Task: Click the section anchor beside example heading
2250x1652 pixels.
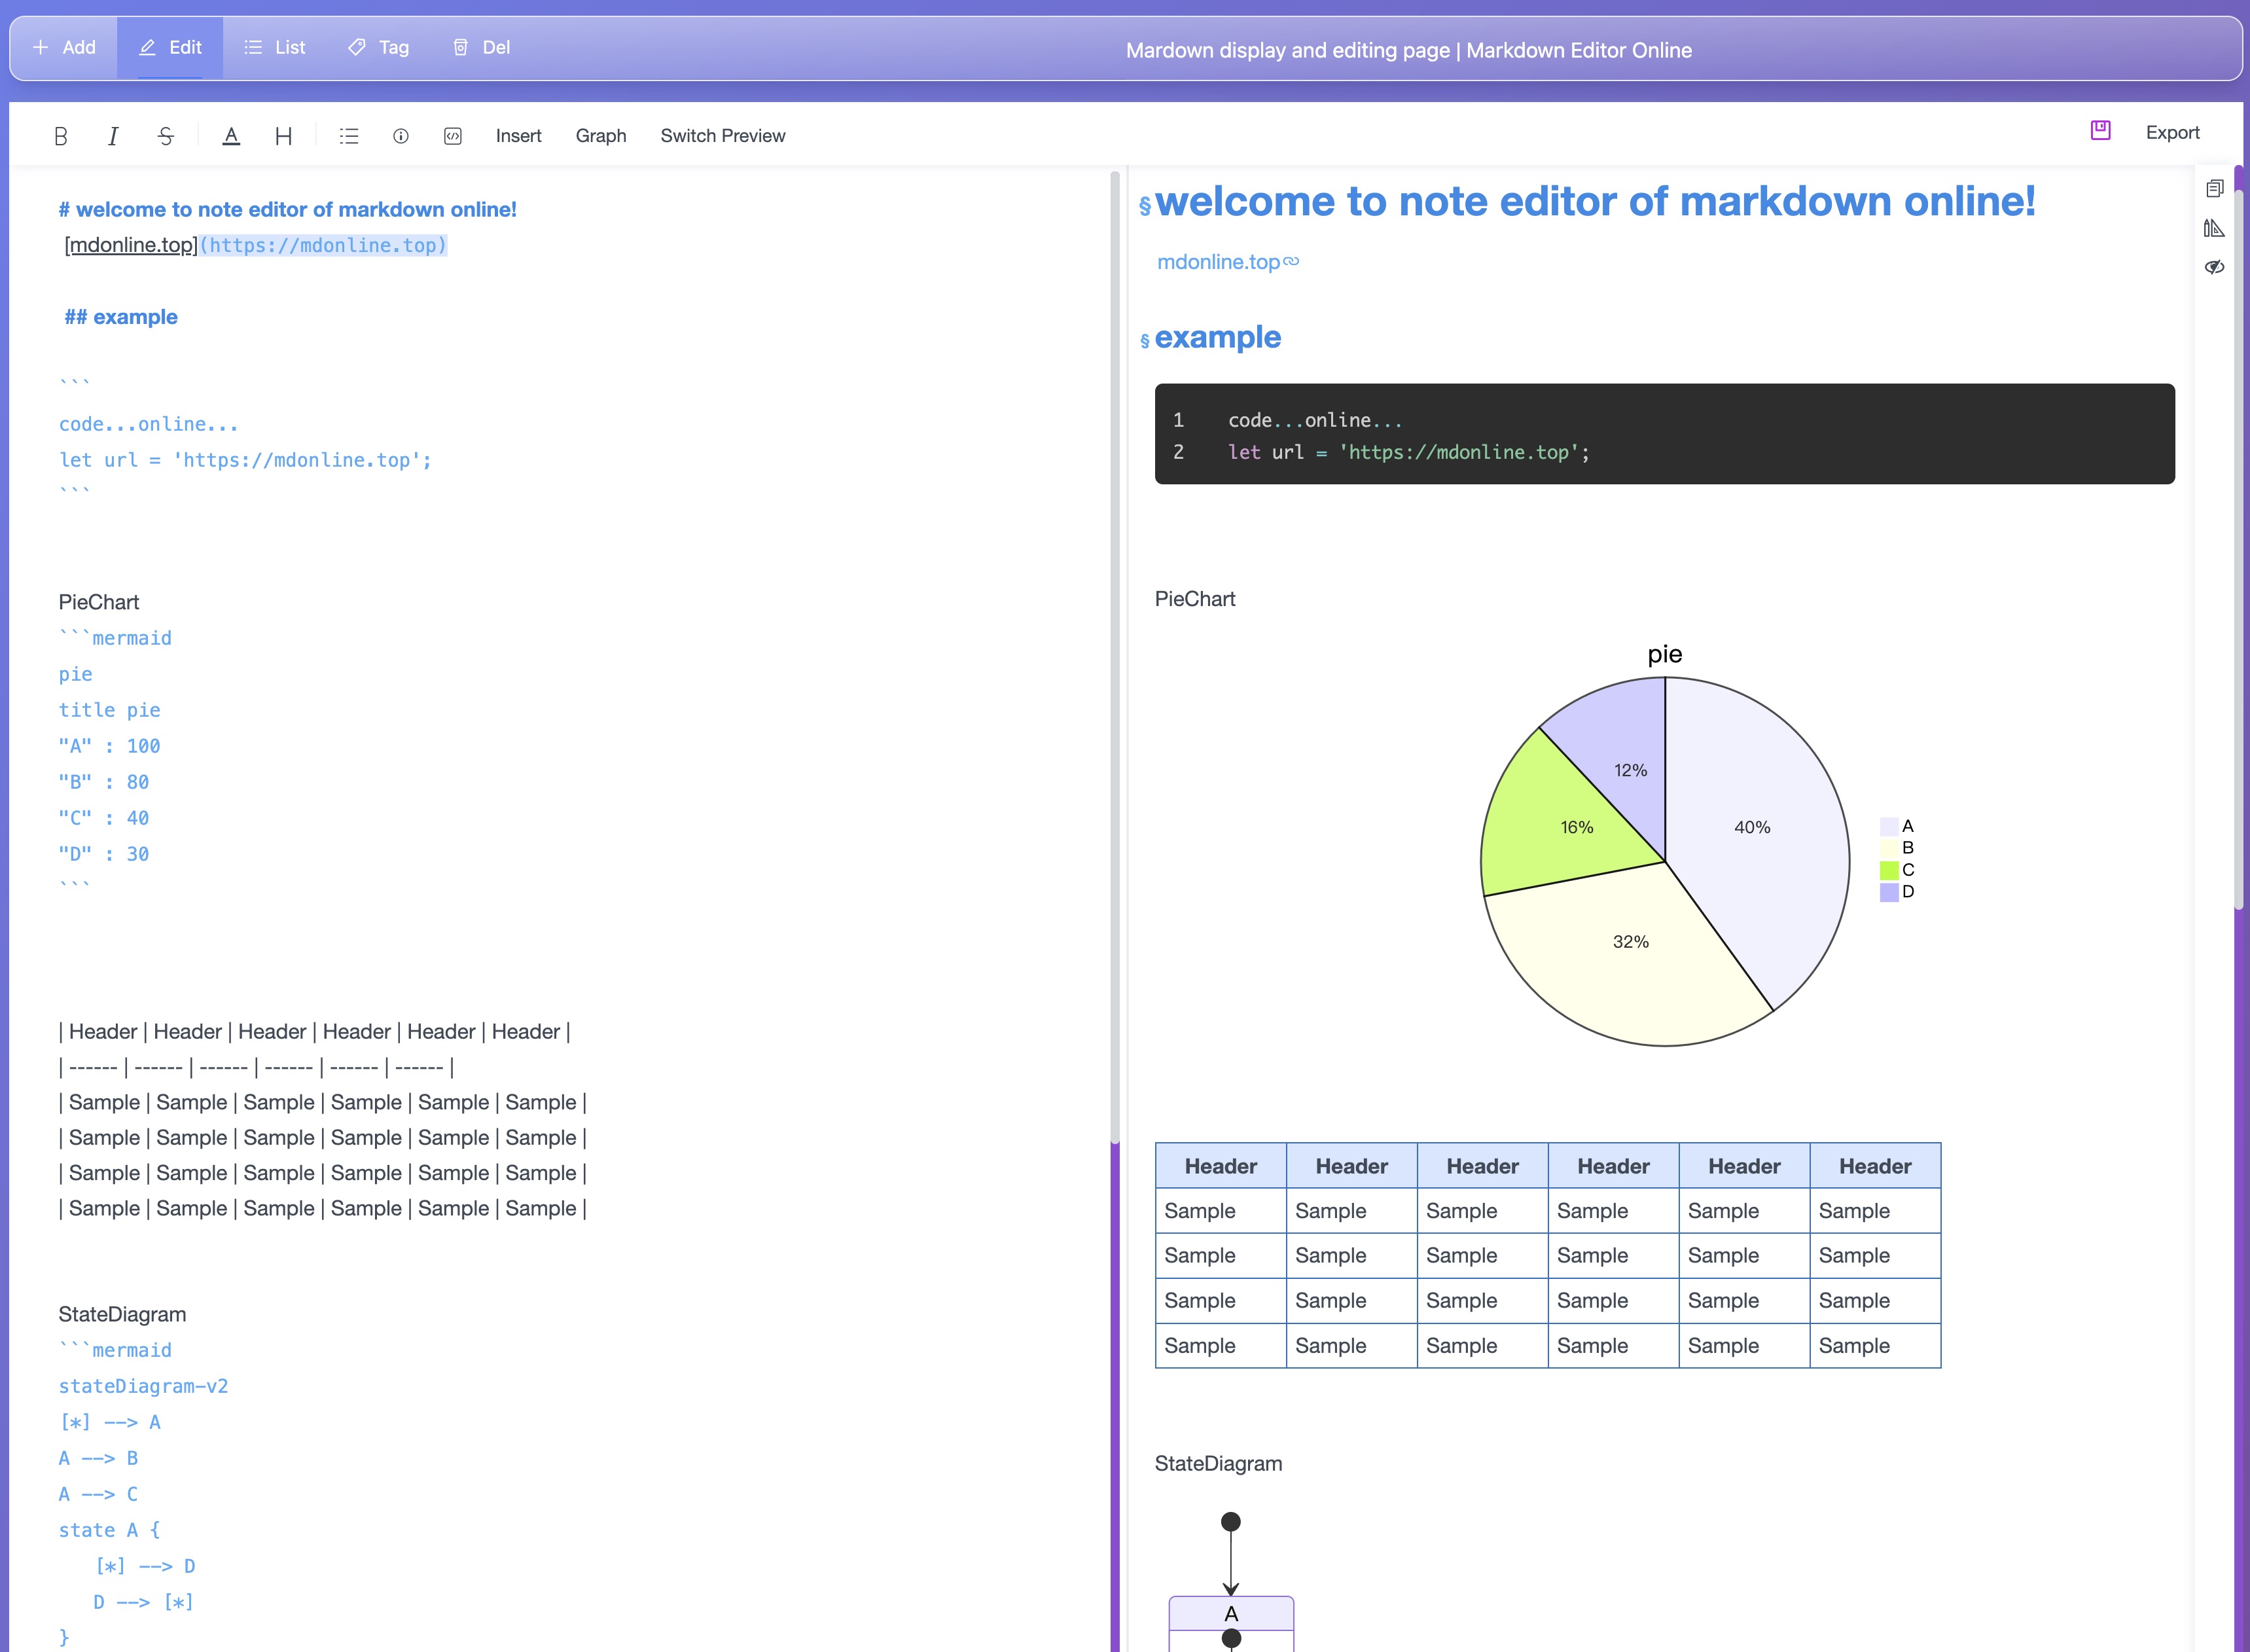Action: pyautogui.click(x=1145, y=341)
